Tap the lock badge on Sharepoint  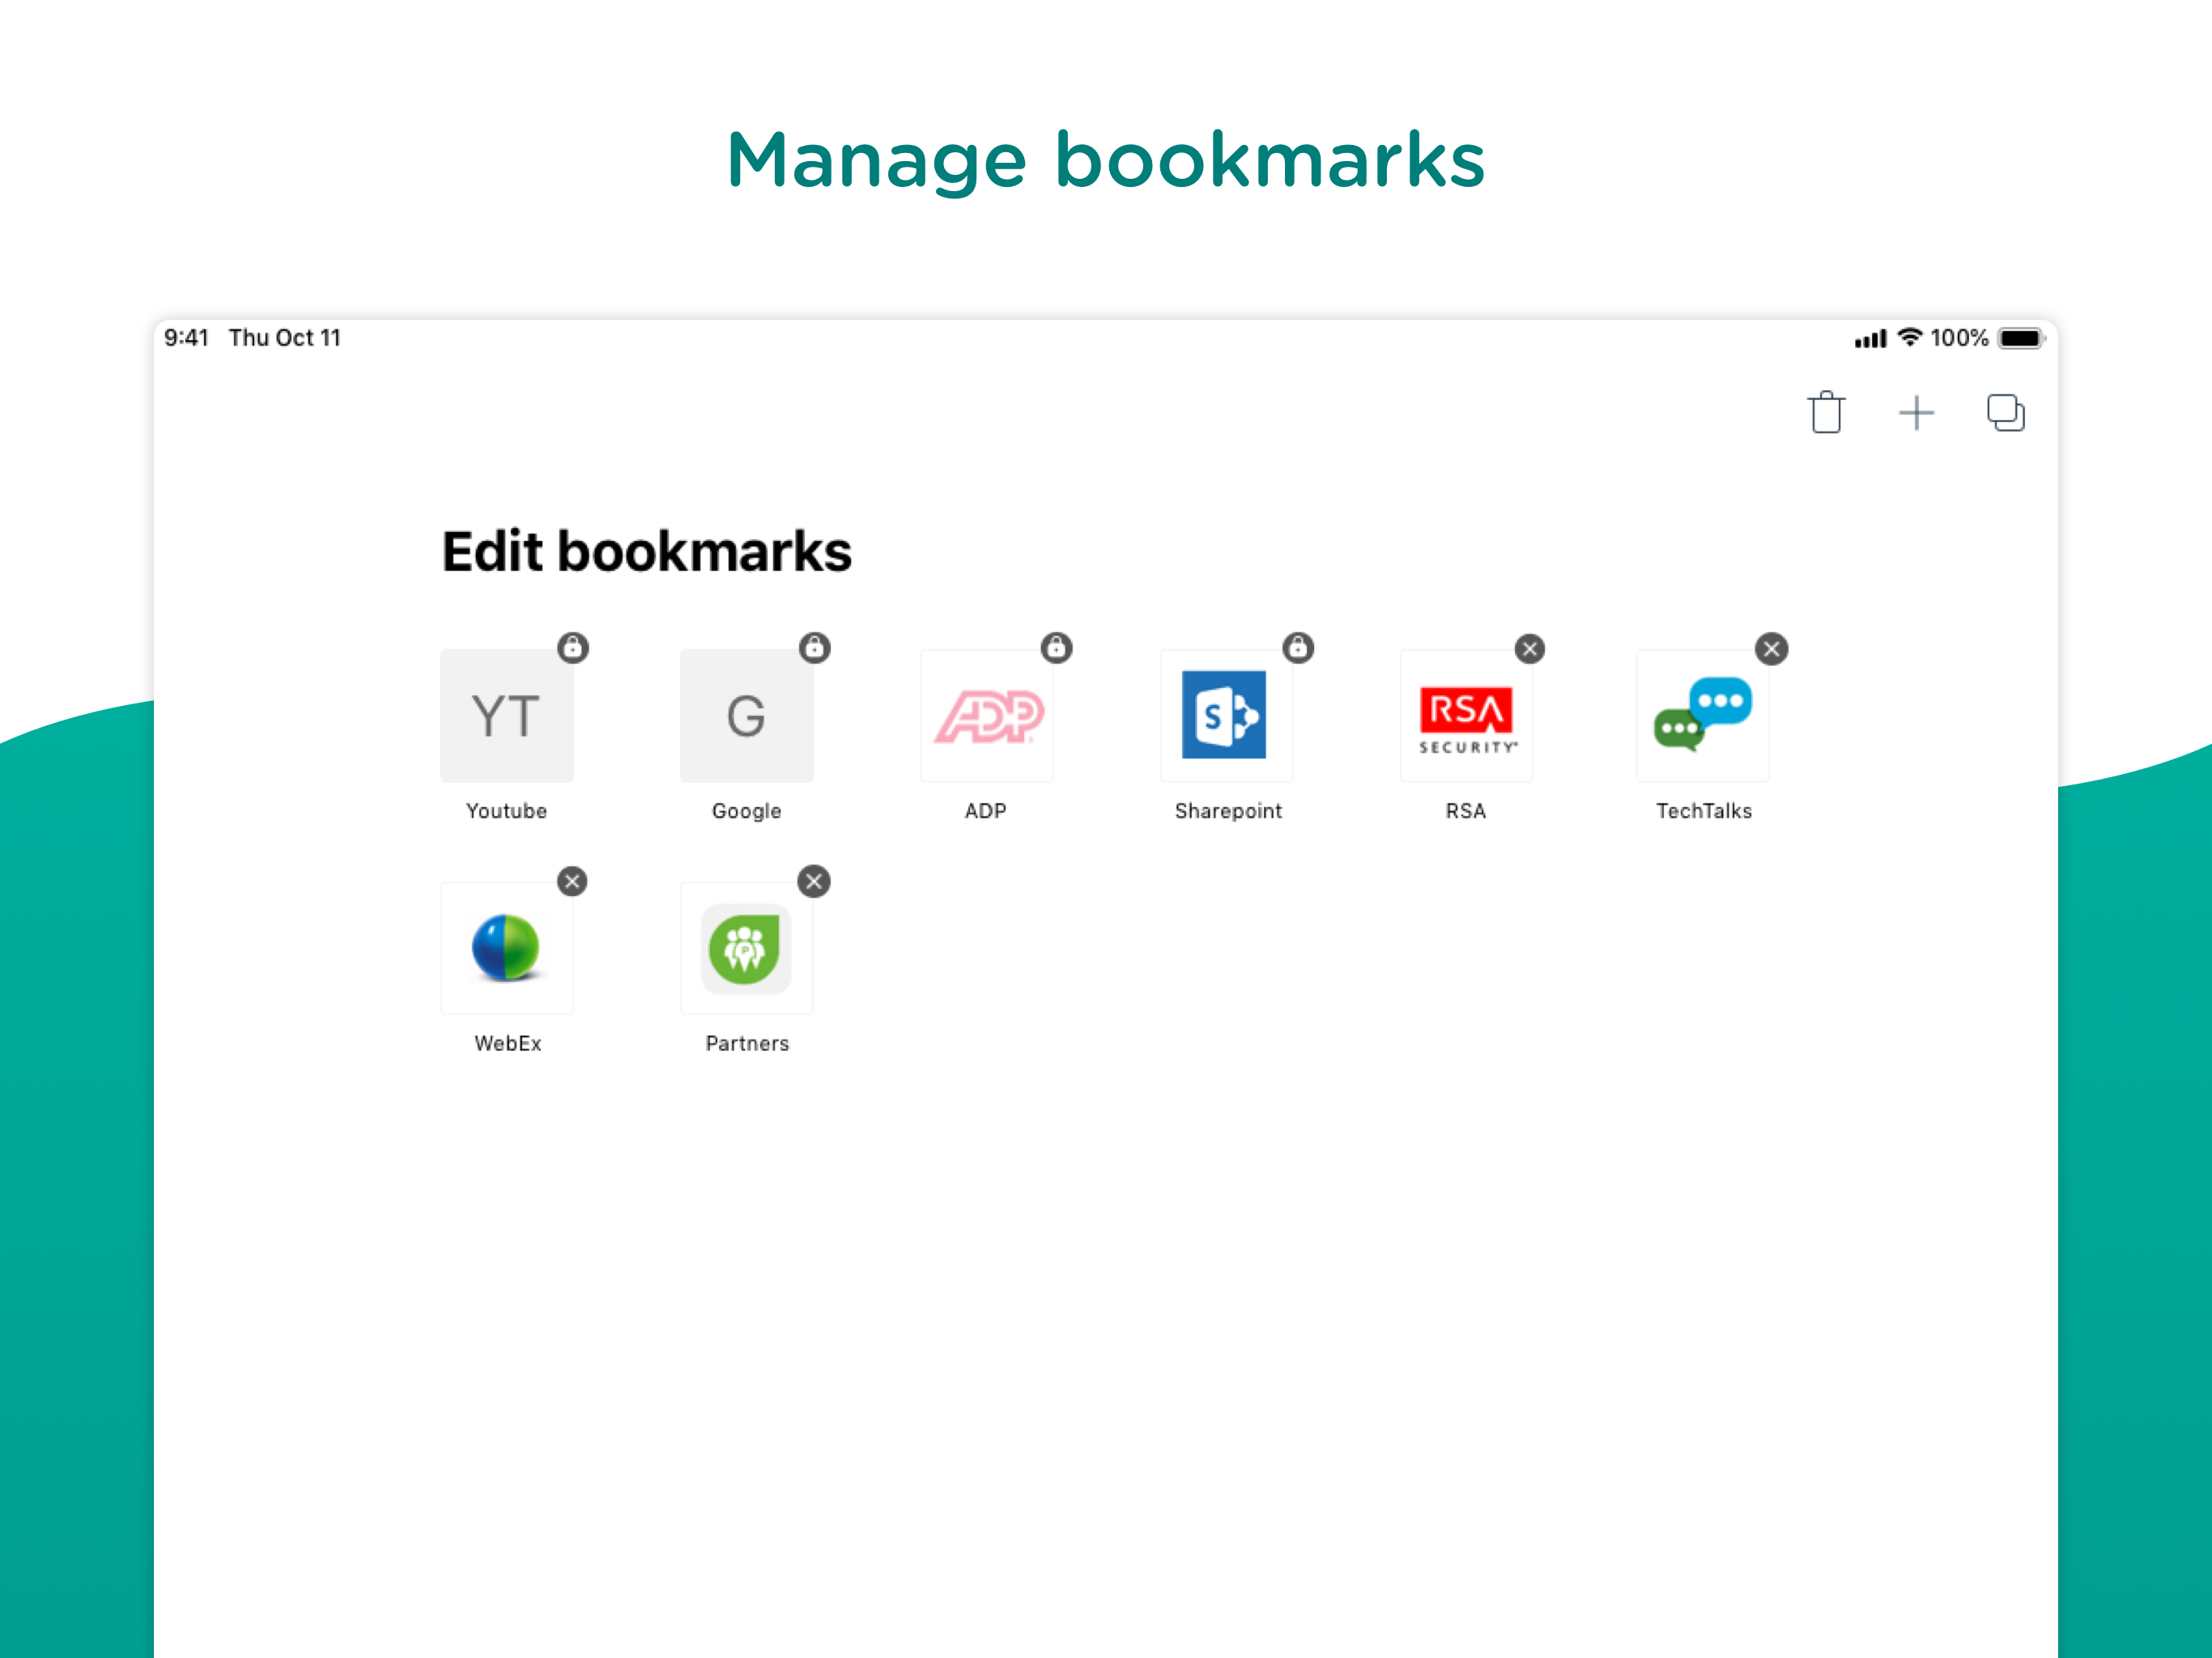click(x=1297, y=648)
